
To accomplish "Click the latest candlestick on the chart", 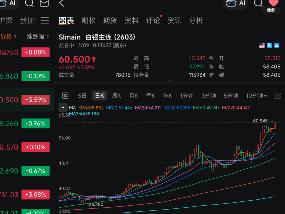I will pos(275,126).
